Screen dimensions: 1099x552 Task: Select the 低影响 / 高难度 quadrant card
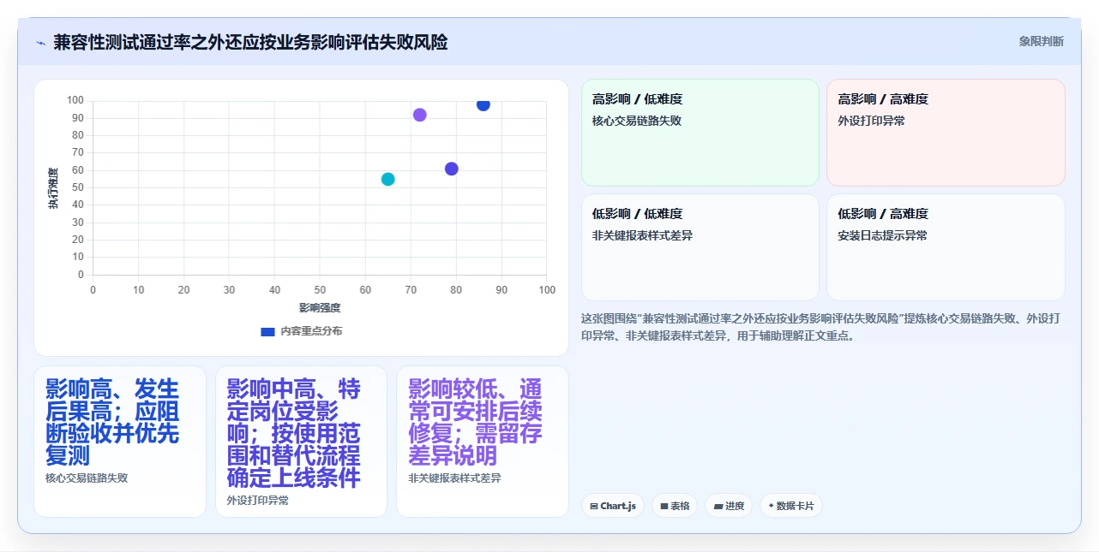click(946, 247)
